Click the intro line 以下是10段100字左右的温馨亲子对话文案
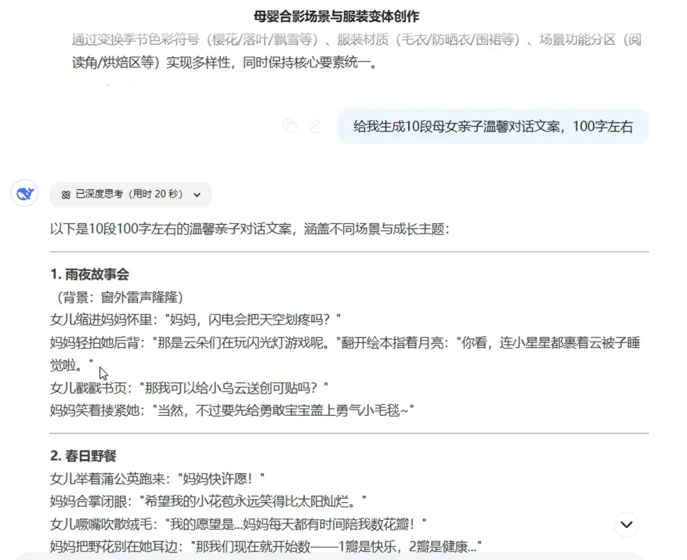 point(250,229)
